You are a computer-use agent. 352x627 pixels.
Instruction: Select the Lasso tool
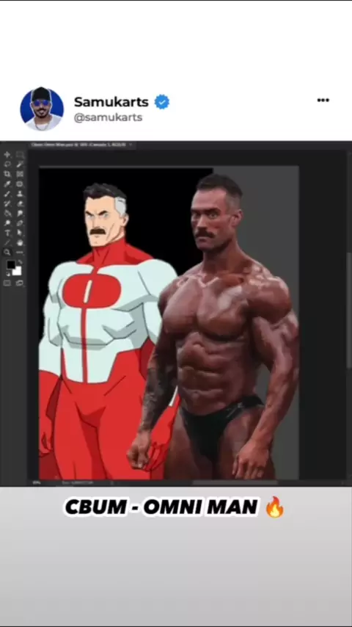click(7, 164)
